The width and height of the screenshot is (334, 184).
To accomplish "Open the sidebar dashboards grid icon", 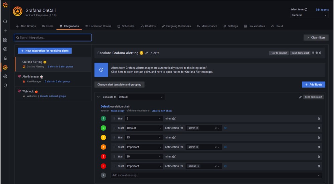I will 5,40.
